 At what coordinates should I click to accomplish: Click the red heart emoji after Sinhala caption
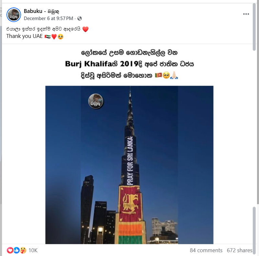point(85,29)
